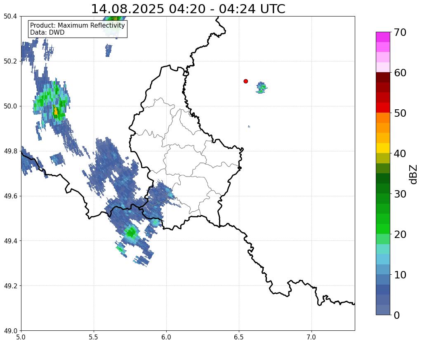Click the longitude axis label 6.0
422x344 pixels.
point(166,337)
